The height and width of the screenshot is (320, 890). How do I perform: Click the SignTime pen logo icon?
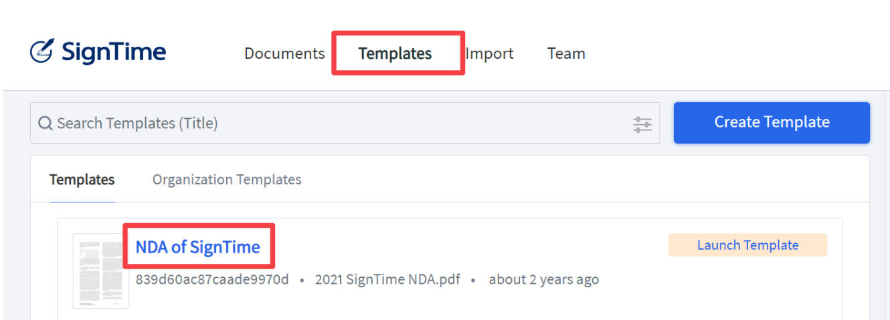pyautogui.click(x=41, y=51)
